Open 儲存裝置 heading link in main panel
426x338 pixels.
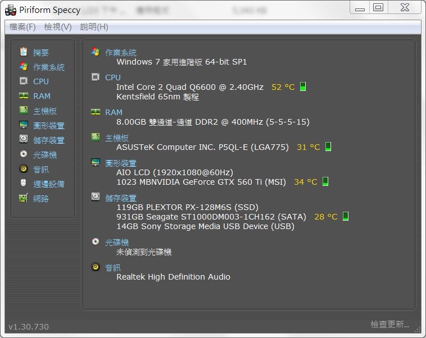121,198
